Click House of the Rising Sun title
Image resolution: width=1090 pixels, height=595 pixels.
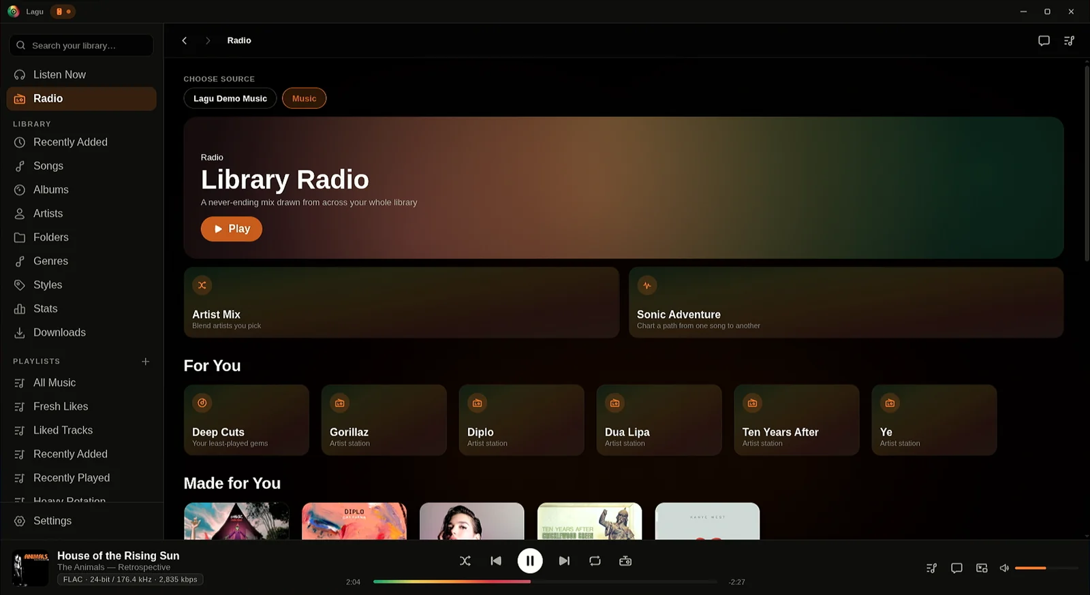point(119,556)
